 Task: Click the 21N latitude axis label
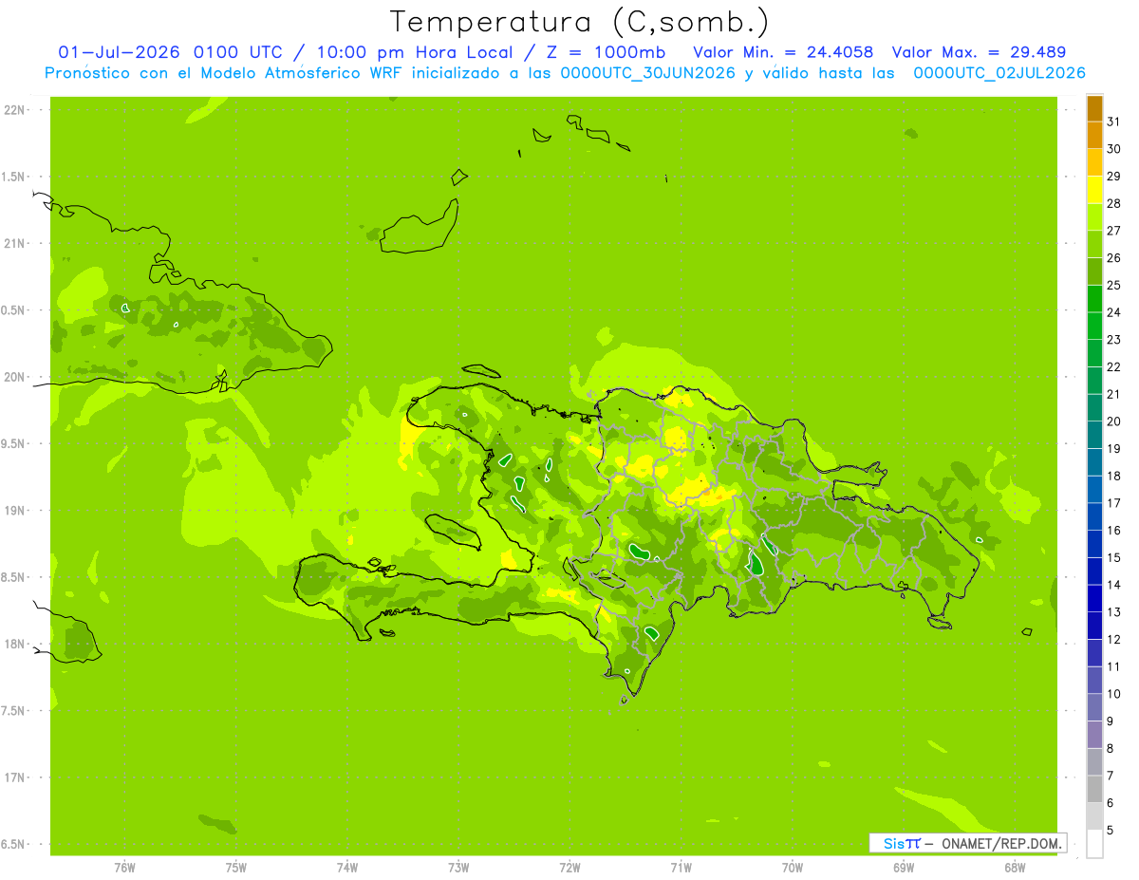point(14,244)
